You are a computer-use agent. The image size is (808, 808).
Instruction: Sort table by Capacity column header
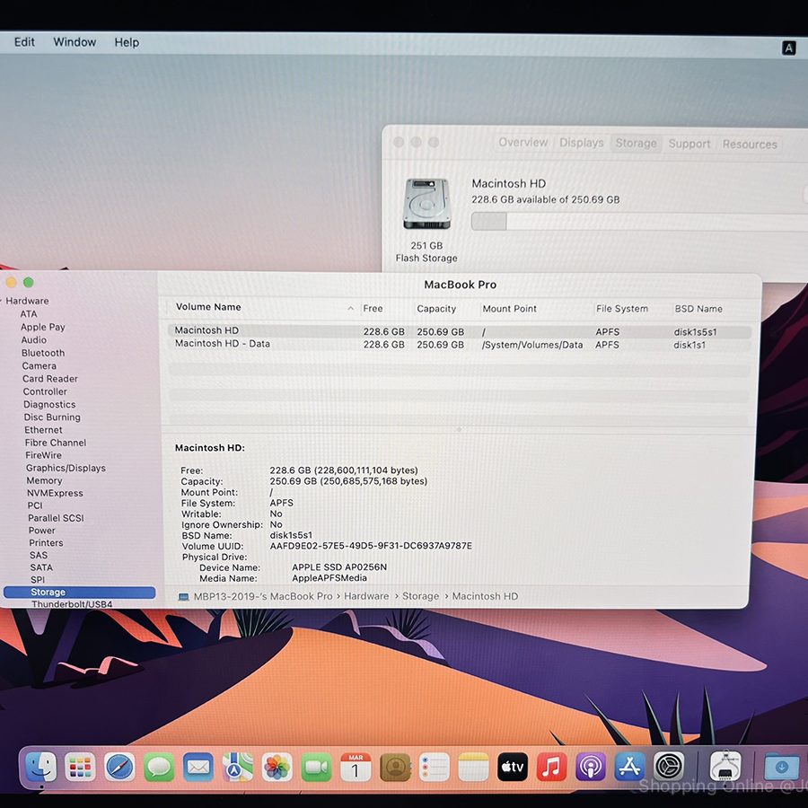436,309
